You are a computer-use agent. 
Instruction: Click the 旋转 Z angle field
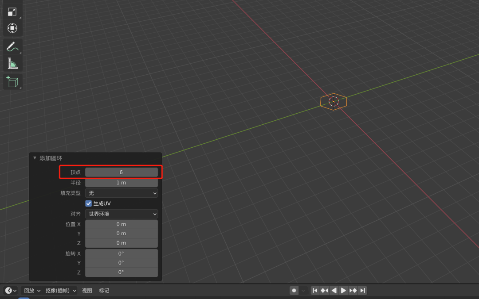tap(121, 272)
